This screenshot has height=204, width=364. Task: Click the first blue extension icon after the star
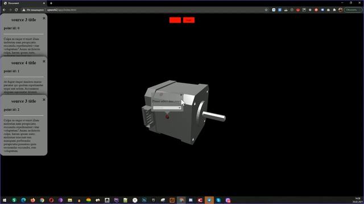[x=274, y=10]
